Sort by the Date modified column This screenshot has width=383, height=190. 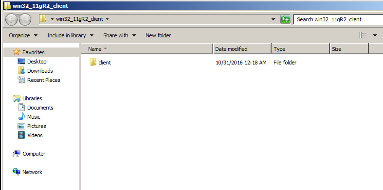coord(242,49)
